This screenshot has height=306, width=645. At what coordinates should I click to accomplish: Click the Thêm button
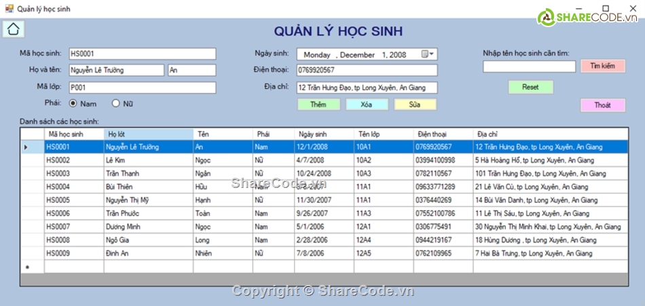point(318,104)
